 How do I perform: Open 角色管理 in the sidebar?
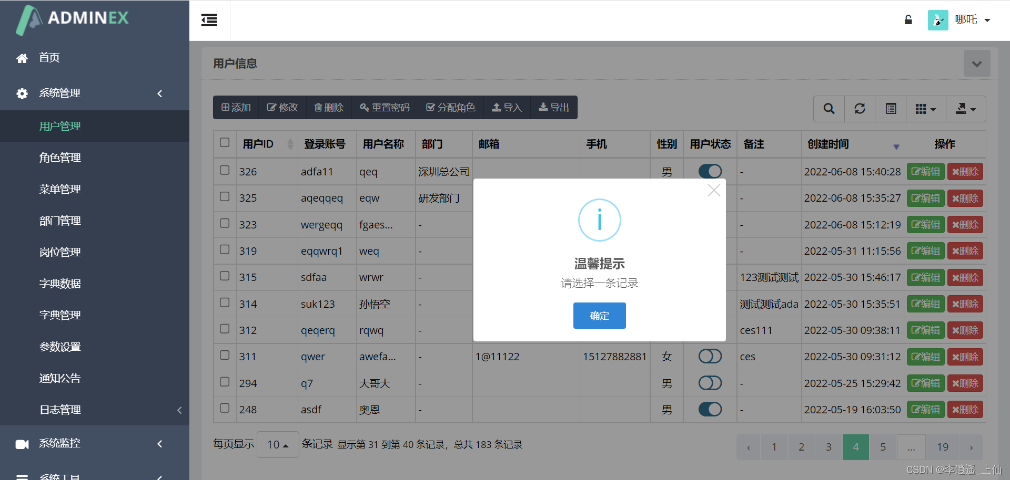[x=59, y=158]
